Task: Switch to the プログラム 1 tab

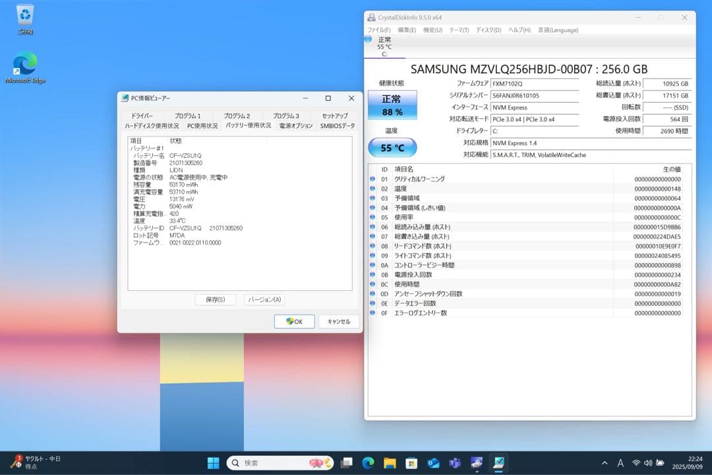Action: click(187, 116)
